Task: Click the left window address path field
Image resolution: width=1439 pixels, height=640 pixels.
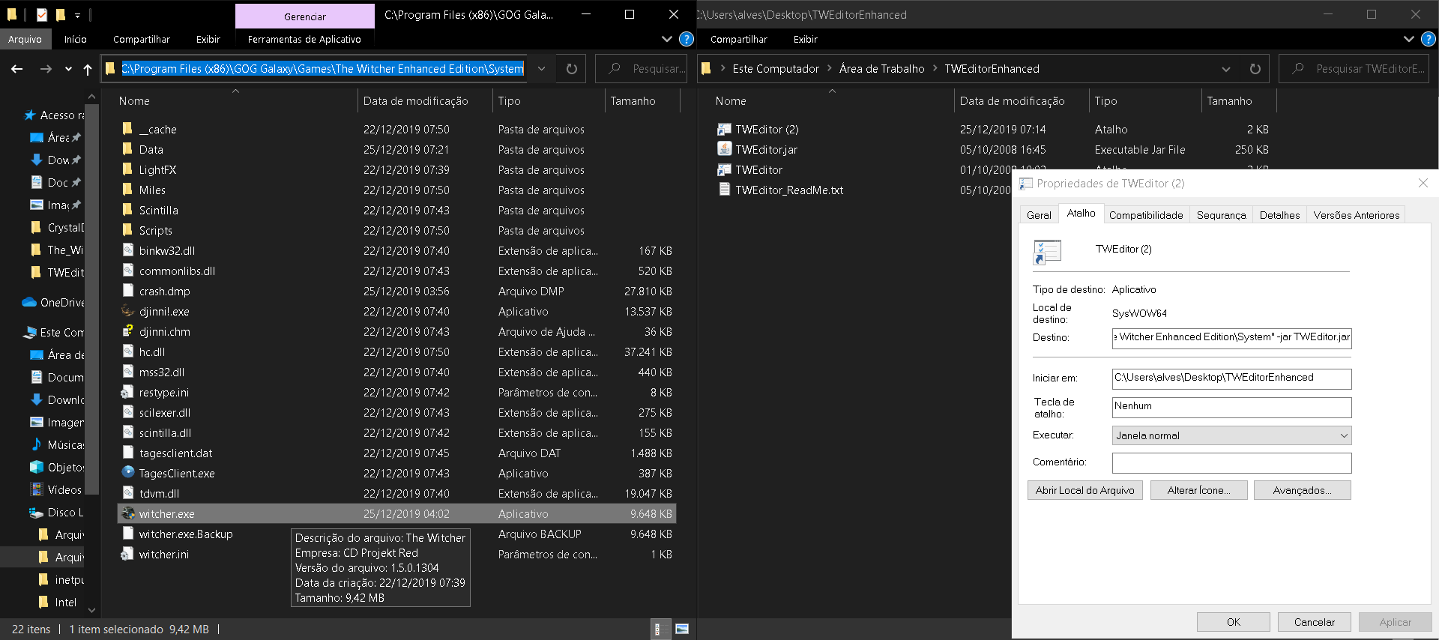Action: 322,69
